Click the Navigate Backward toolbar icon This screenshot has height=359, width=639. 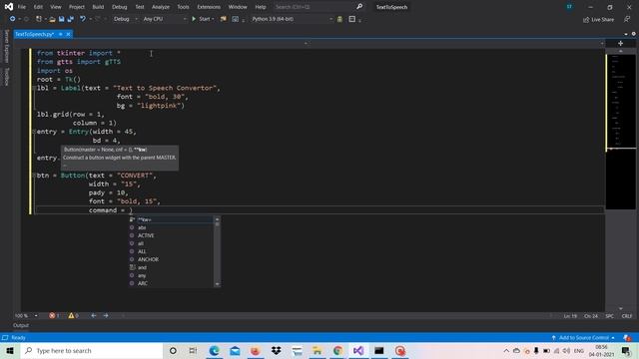pyautogui.click(x=12, y=19)
